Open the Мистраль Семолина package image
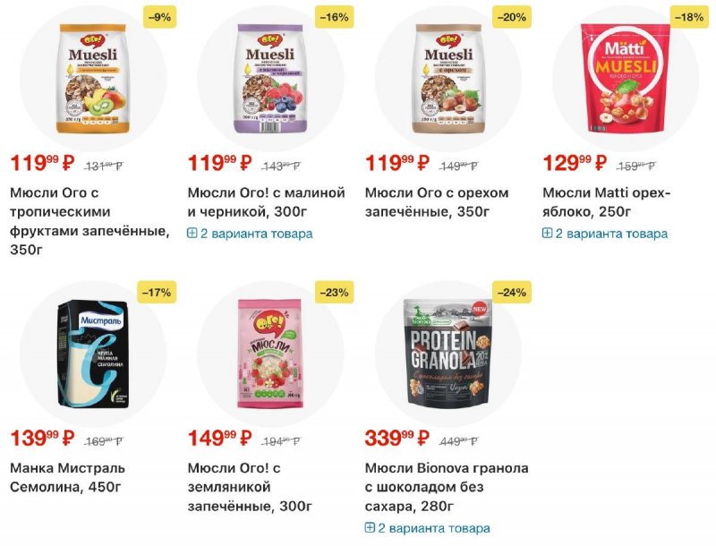 [92, 352]
